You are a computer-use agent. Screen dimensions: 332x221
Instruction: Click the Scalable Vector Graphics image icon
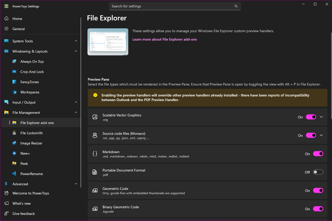coord(95,117)
